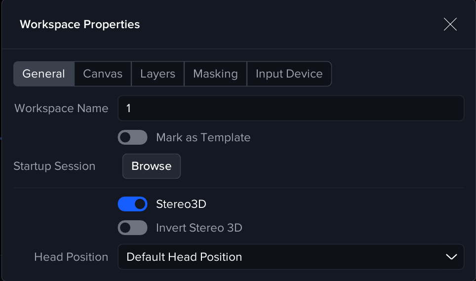The width and height of the screenshot is (476, 281).
Task: Click the Stereo3D label text
Action: [181, 203]
